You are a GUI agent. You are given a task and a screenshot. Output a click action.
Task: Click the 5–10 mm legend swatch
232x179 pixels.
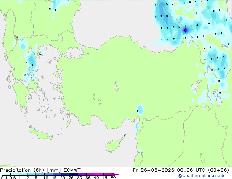click(40, 174)
